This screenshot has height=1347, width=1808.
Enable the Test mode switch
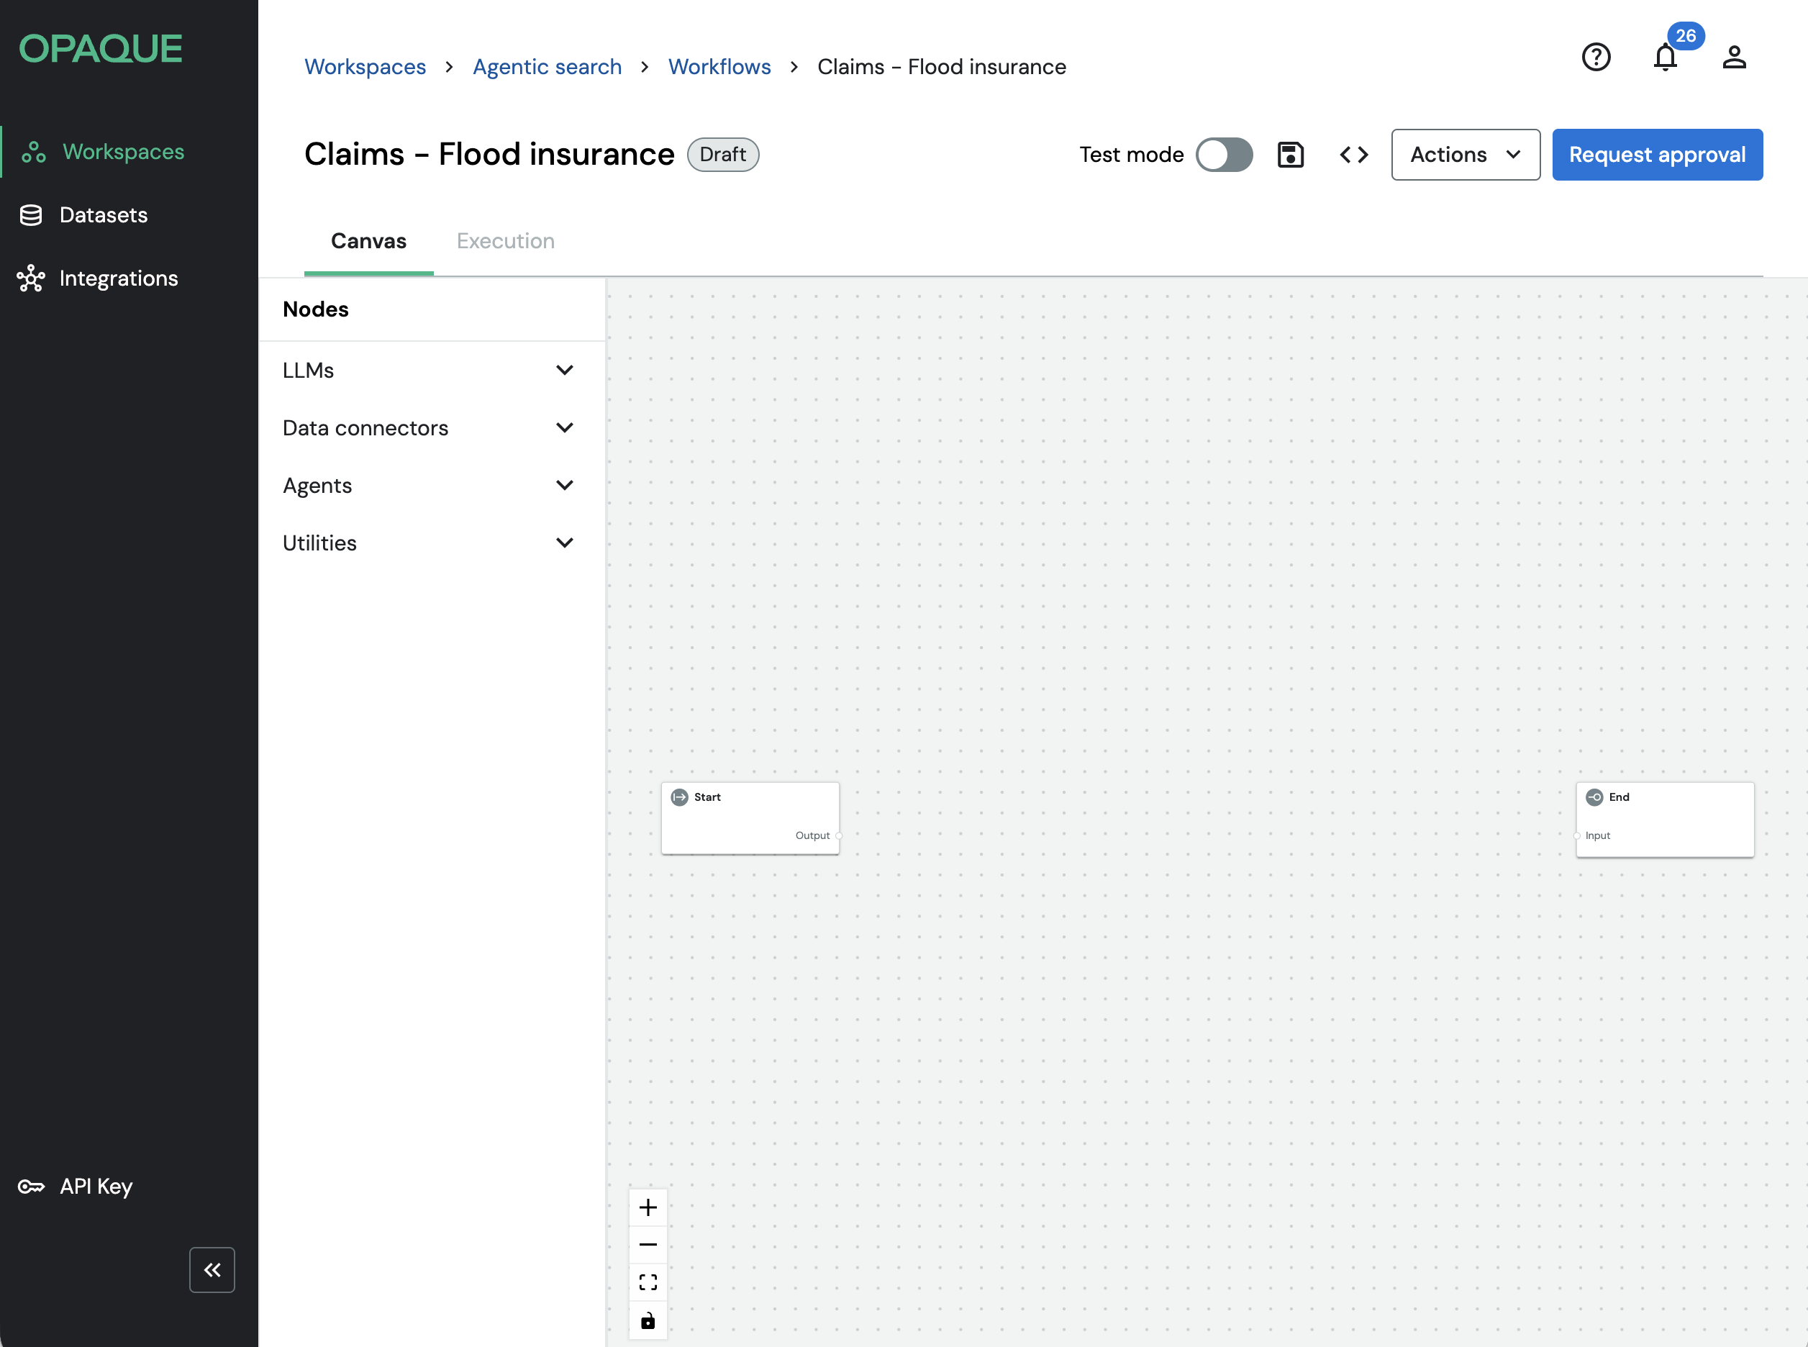(x=1224, y=155)
